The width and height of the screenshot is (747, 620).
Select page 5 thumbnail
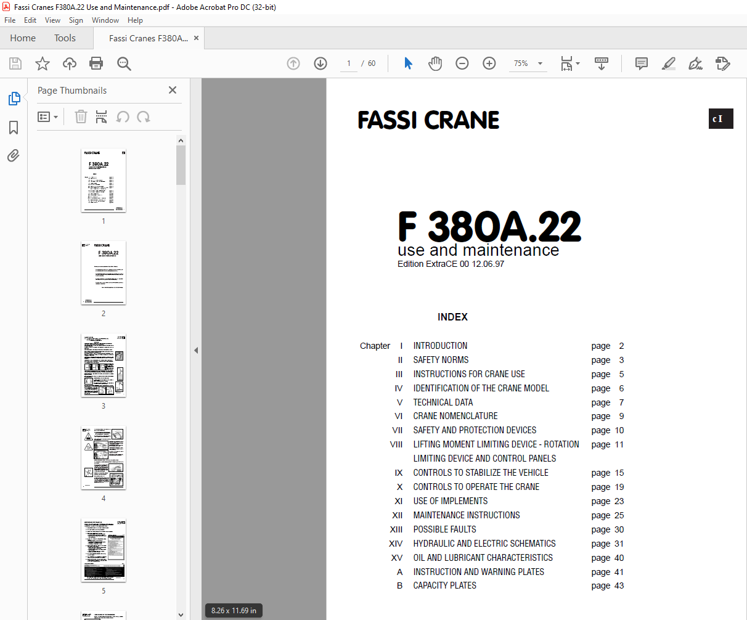[x=104, y=550]
